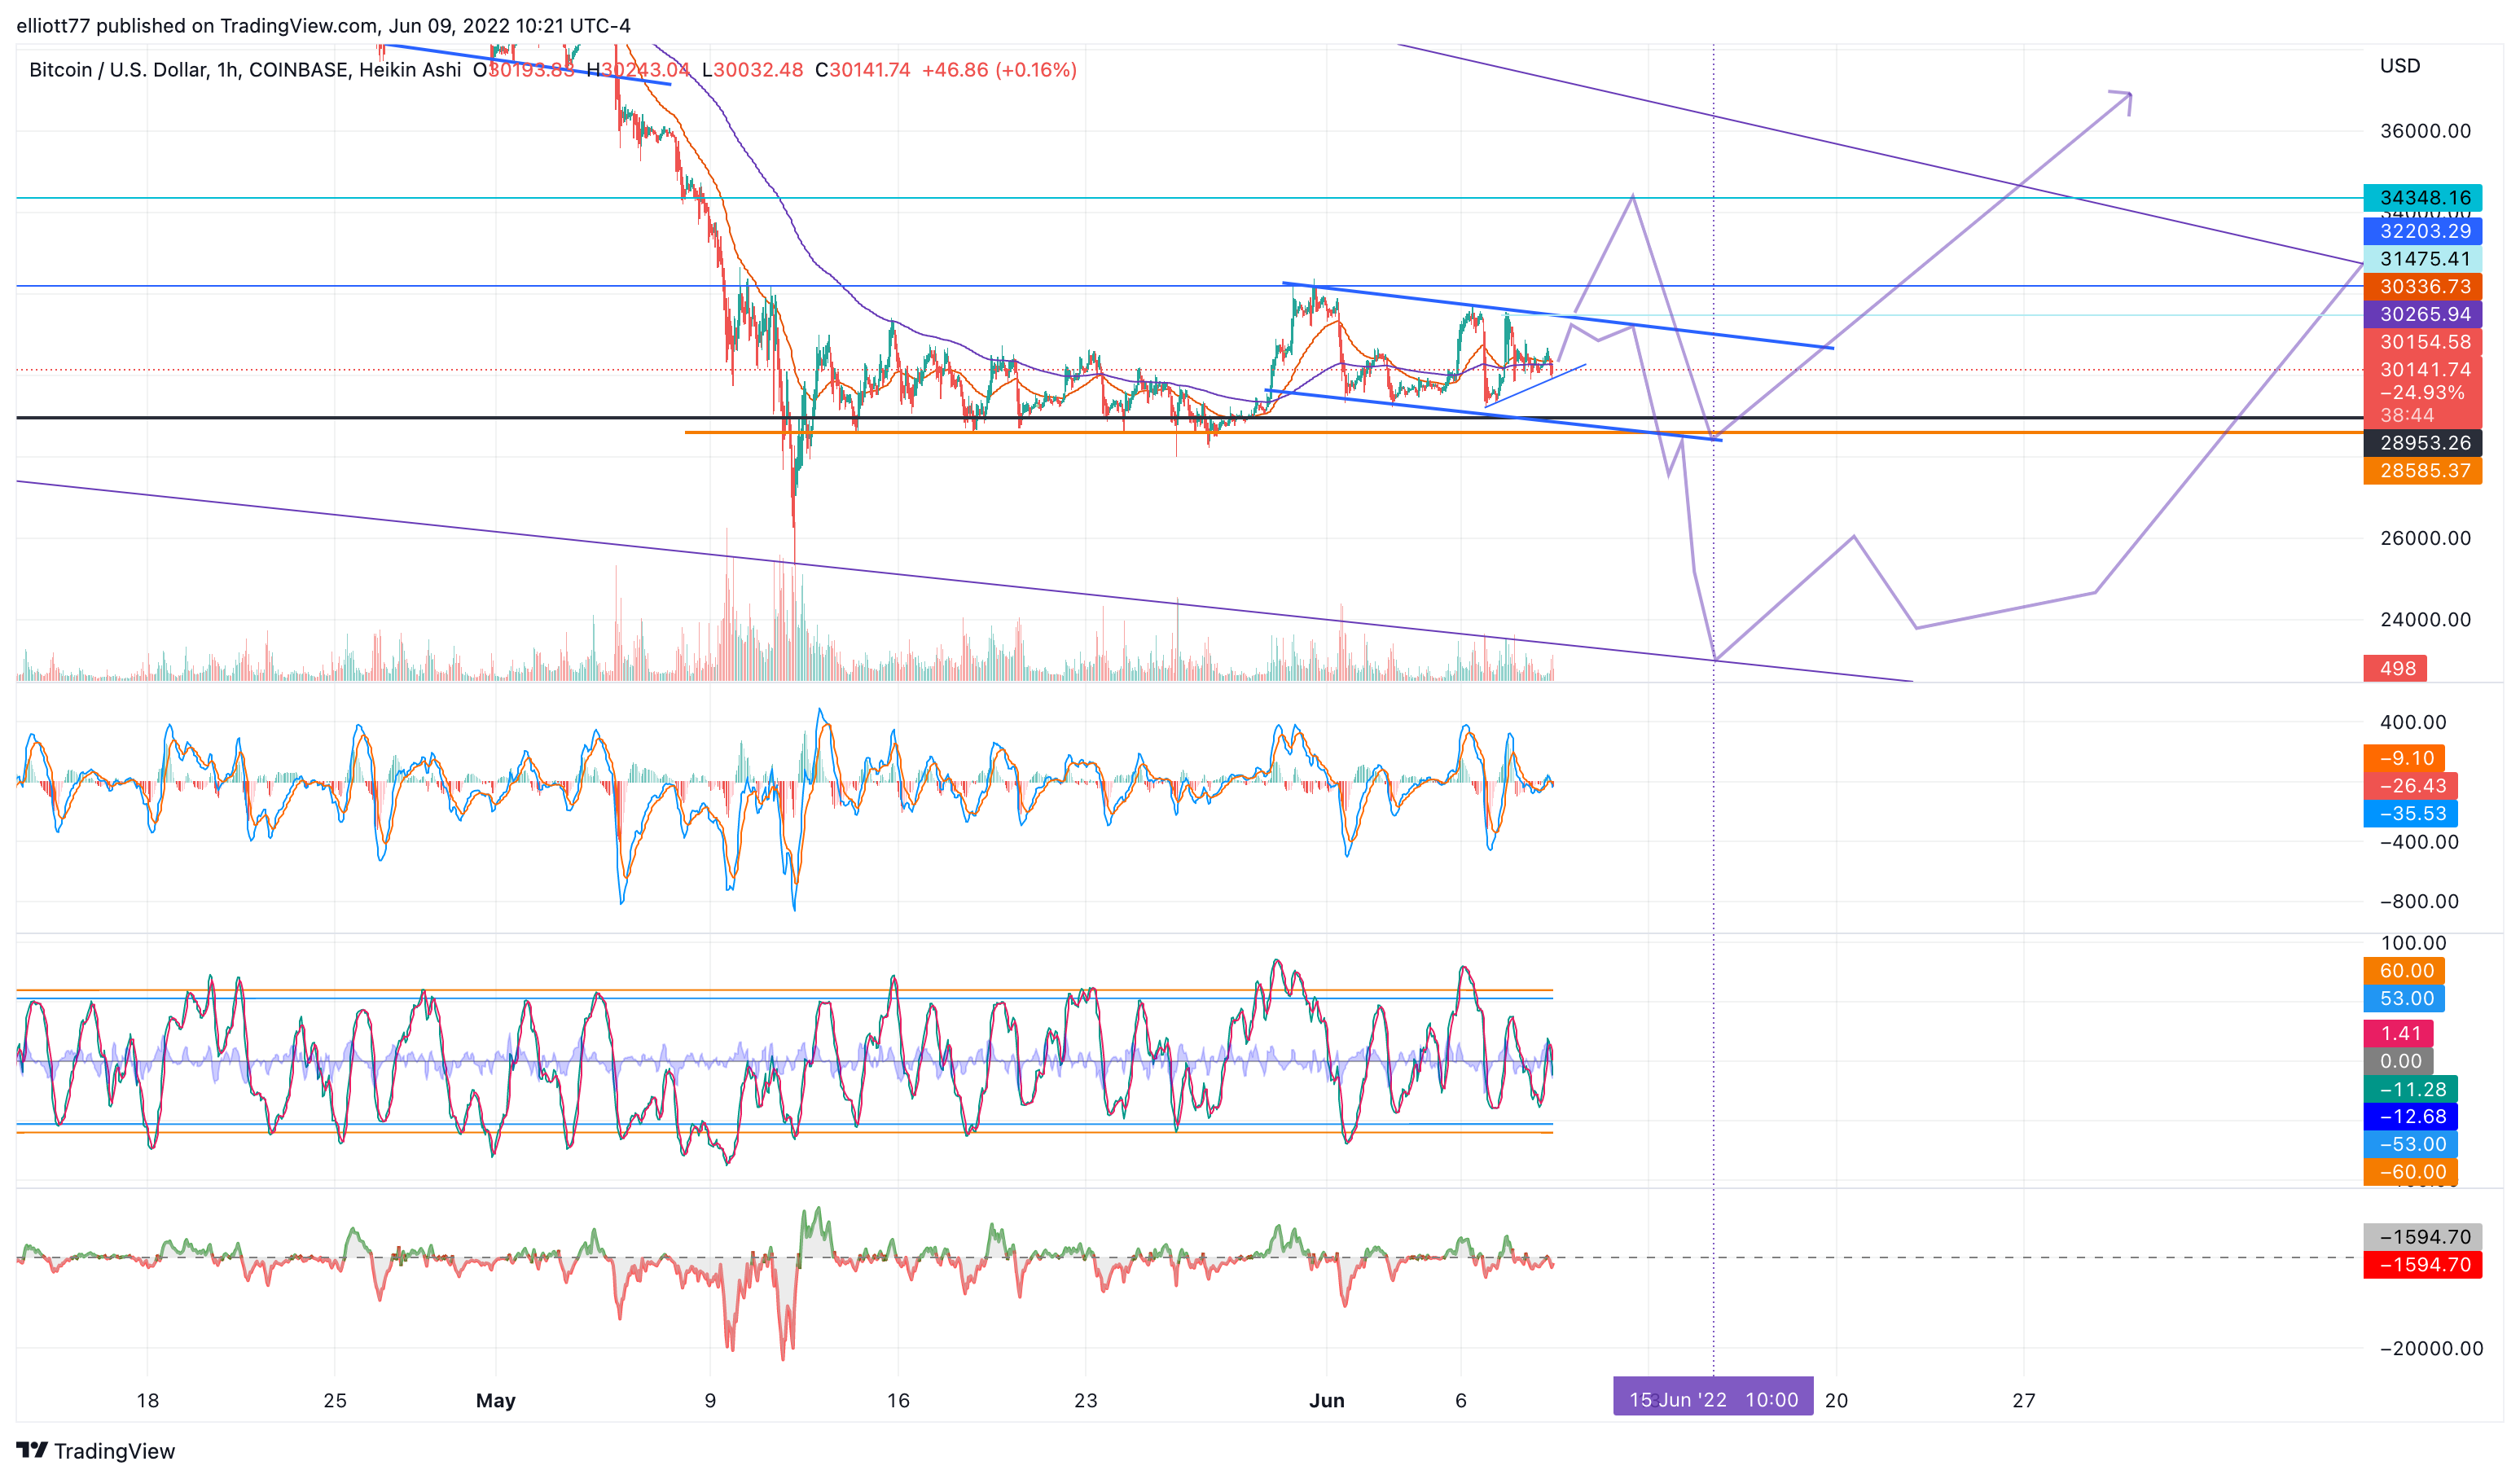Click the 30154.58 red price label
This screenshot has width=2520, height=1479.
[x=2422, y=342]
